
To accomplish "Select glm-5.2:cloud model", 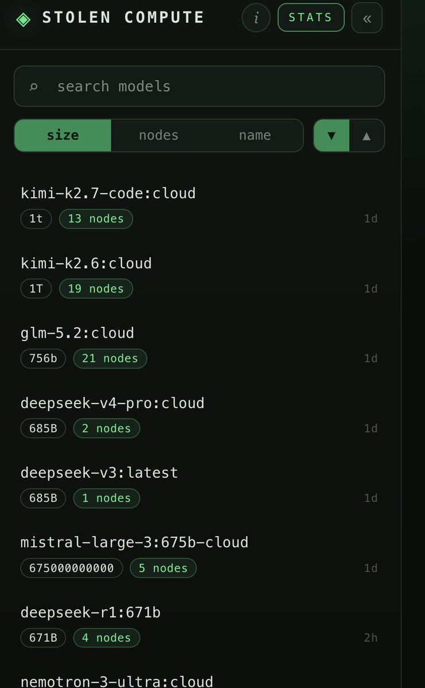I will [x=77, y=333].
